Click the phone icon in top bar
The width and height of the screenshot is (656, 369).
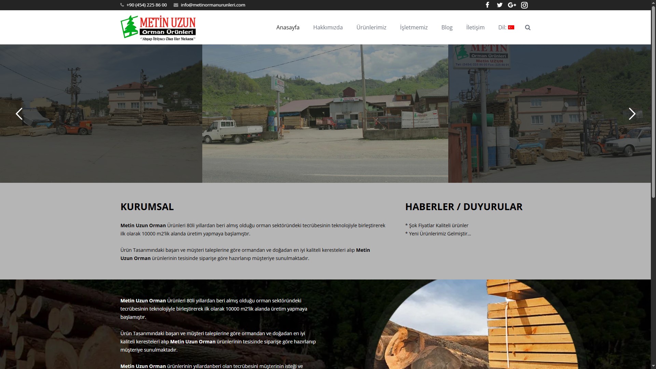[x=122, y=5]
